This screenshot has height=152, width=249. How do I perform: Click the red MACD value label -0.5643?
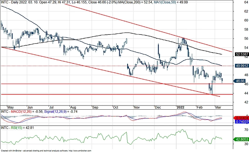[x=242, y=118]
